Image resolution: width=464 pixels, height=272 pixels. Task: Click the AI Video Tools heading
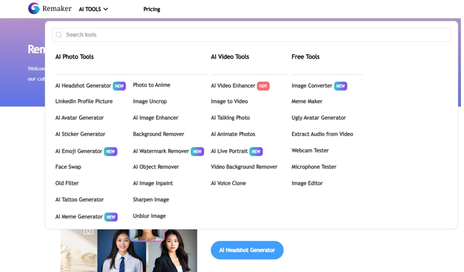click(x=230, y=57)
